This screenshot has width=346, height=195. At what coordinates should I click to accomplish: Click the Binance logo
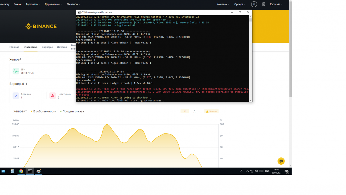coord(41,26)
